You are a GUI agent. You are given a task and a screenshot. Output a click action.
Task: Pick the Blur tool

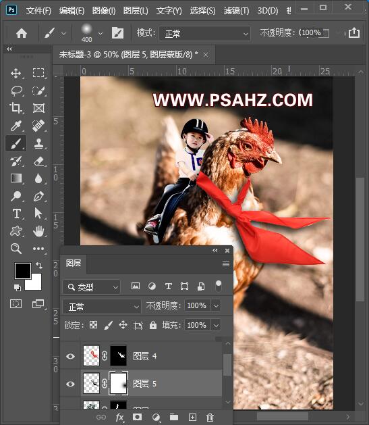(38, 178)
